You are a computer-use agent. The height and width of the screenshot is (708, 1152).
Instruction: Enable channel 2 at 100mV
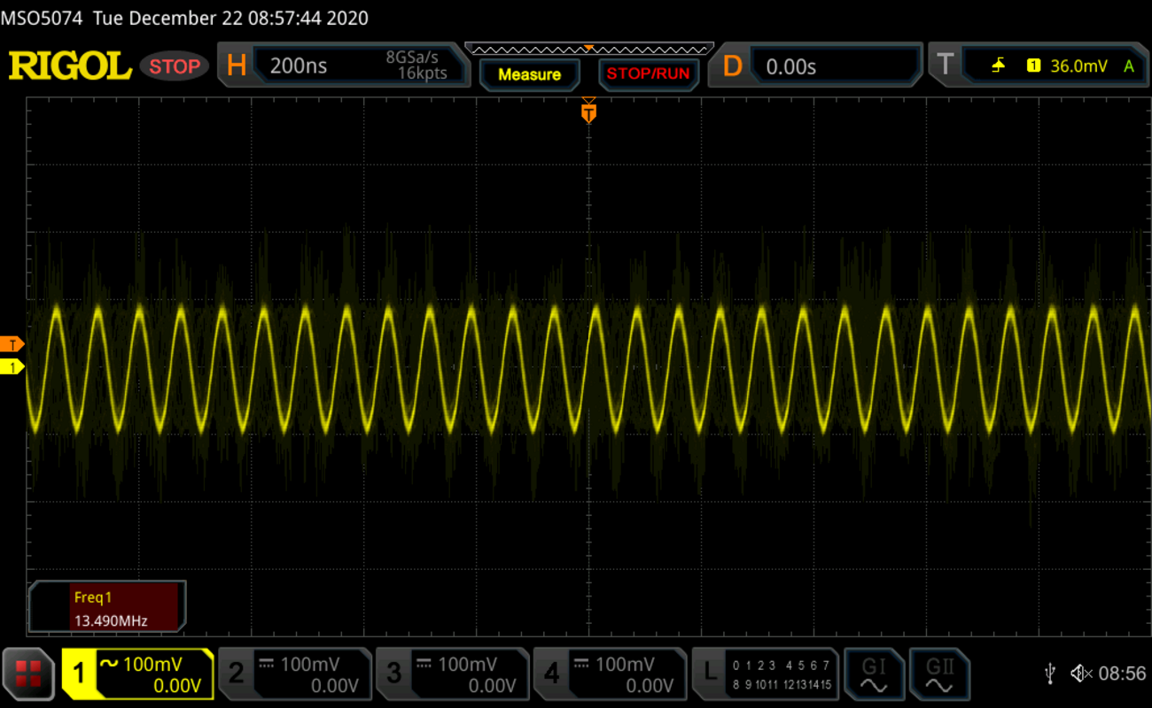(295, 674)
